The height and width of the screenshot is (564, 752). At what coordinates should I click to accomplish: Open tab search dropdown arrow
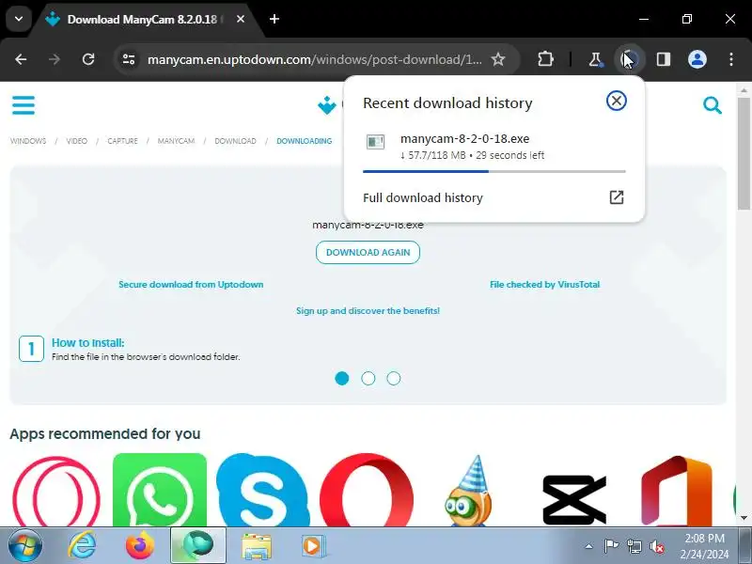[x=19, y=19]
